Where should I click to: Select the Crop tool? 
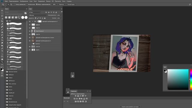click(x=2, y=21)
